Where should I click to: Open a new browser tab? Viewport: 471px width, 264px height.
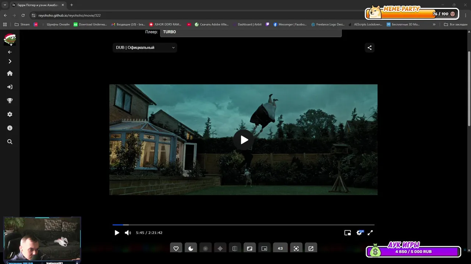pyautogui.click(x=71, y=5)
